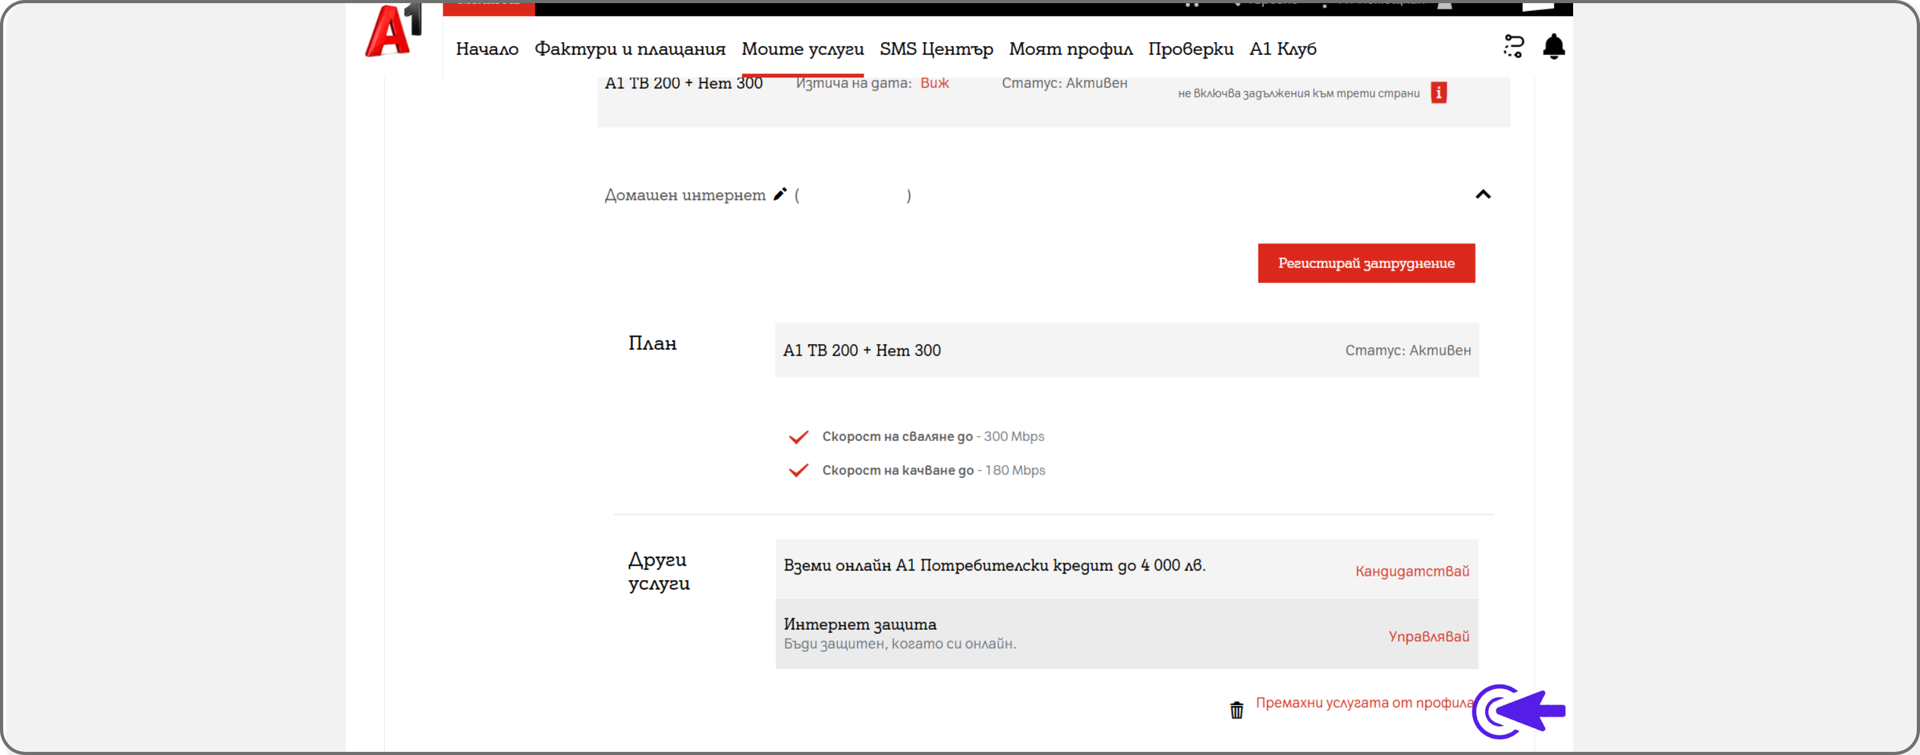This screenshot has height=755, width=1920.
Task: Click Премахни услугата от профила link
Action: pos(1364,703)
